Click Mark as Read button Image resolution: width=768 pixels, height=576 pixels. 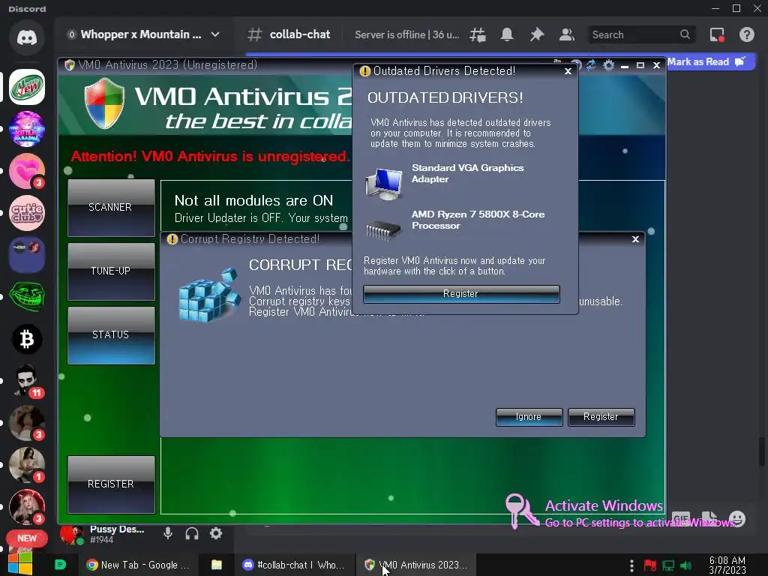point(706,61)
